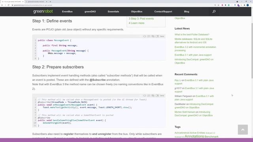Open William Ferguson's comment on EventBus 3.1
This screenshot has height=142, width=253.
click(x=194, y=98)
